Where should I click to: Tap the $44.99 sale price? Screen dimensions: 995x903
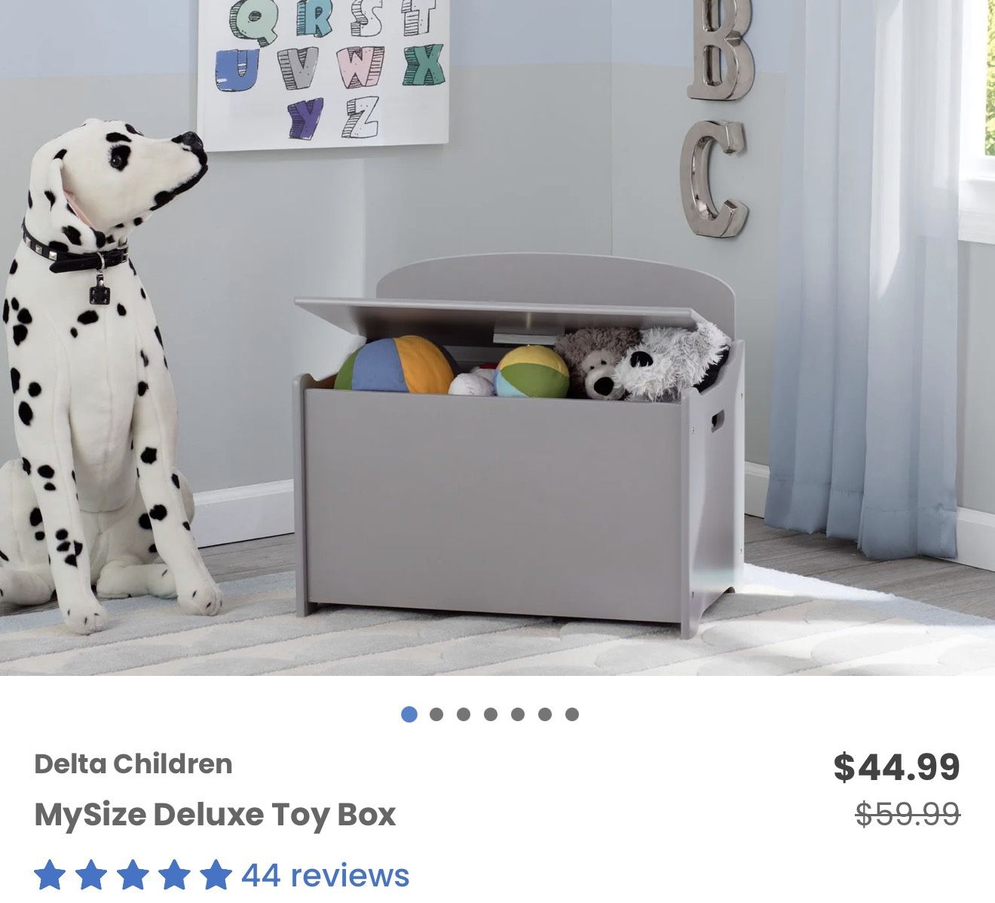[896, 767]
